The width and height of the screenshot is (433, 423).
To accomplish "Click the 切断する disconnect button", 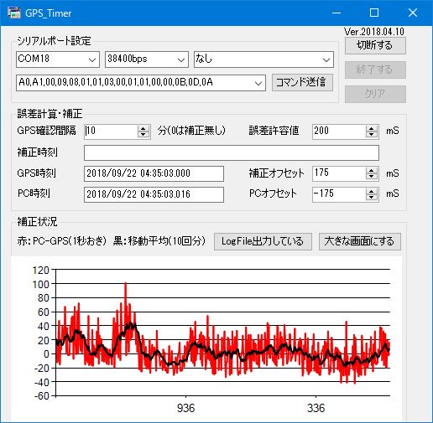I will coord(375,45).
